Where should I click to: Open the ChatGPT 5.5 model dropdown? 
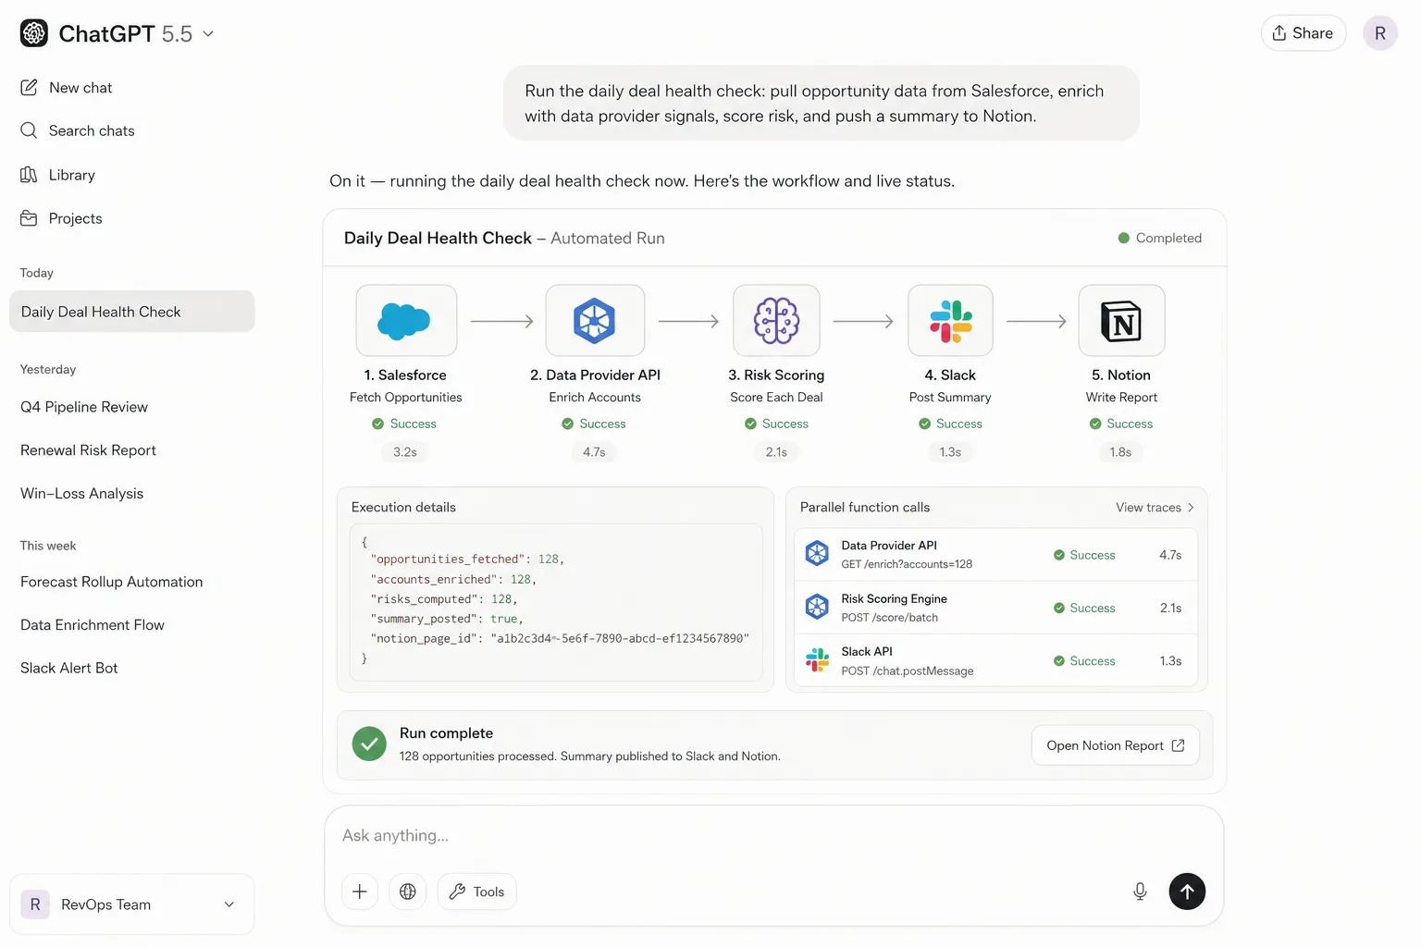[136, 33]
